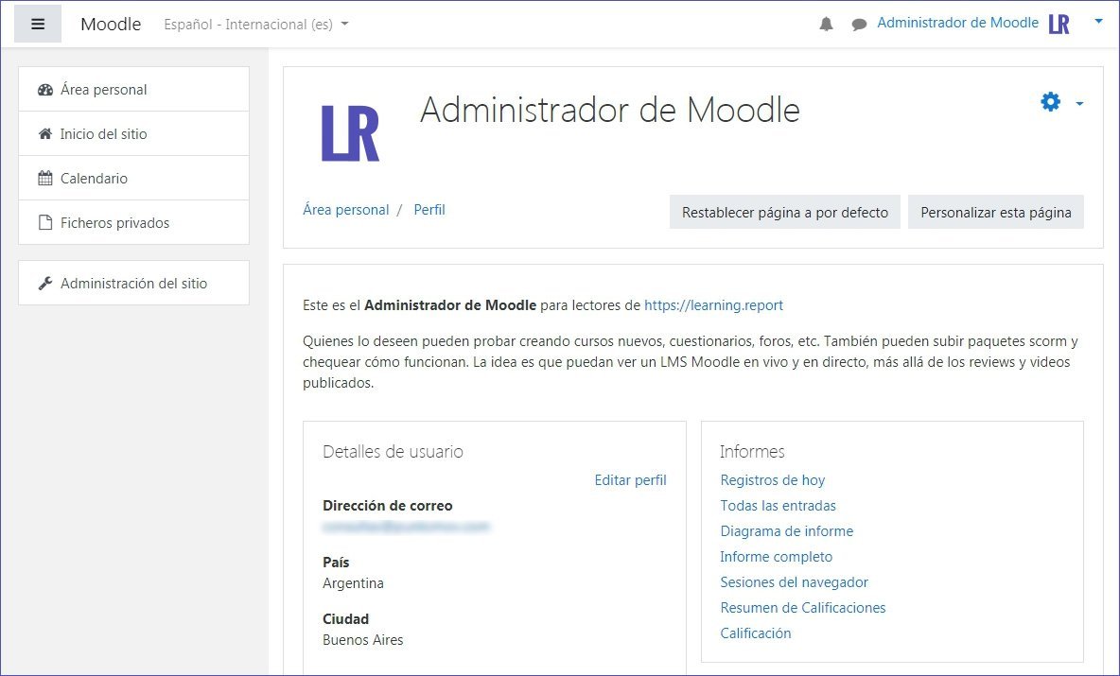Open Sesiones del navegador link

pos(794,582)
